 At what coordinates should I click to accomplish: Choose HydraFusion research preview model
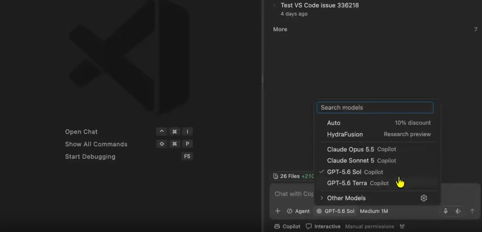pyautogui.click(x=377, y=134)
